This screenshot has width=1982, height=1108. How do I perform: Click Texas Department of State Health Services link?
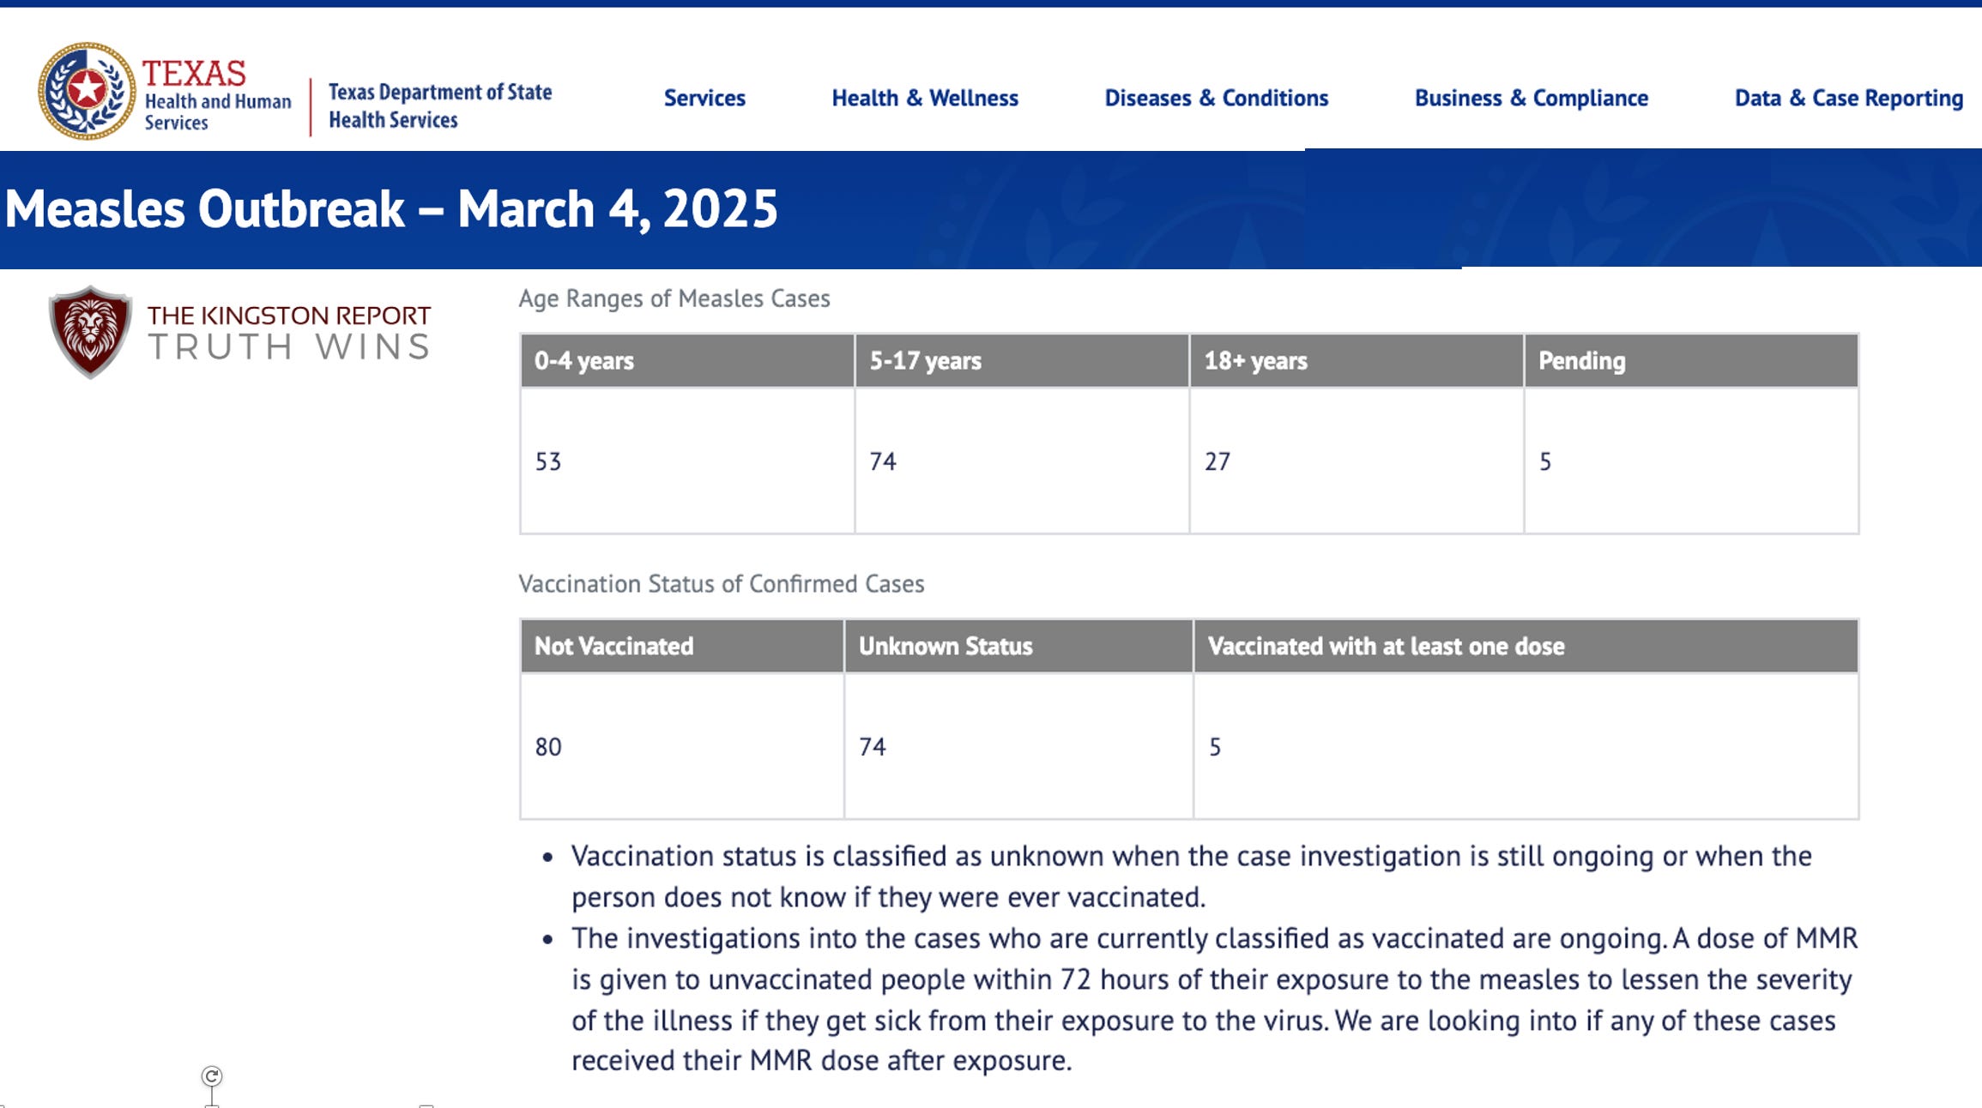click(x=439, y=105)
